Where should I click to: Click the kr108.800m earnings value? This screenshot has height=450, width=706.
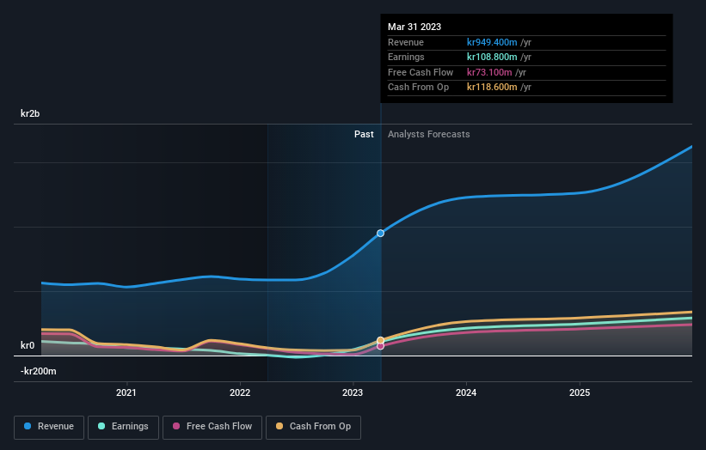492,57
